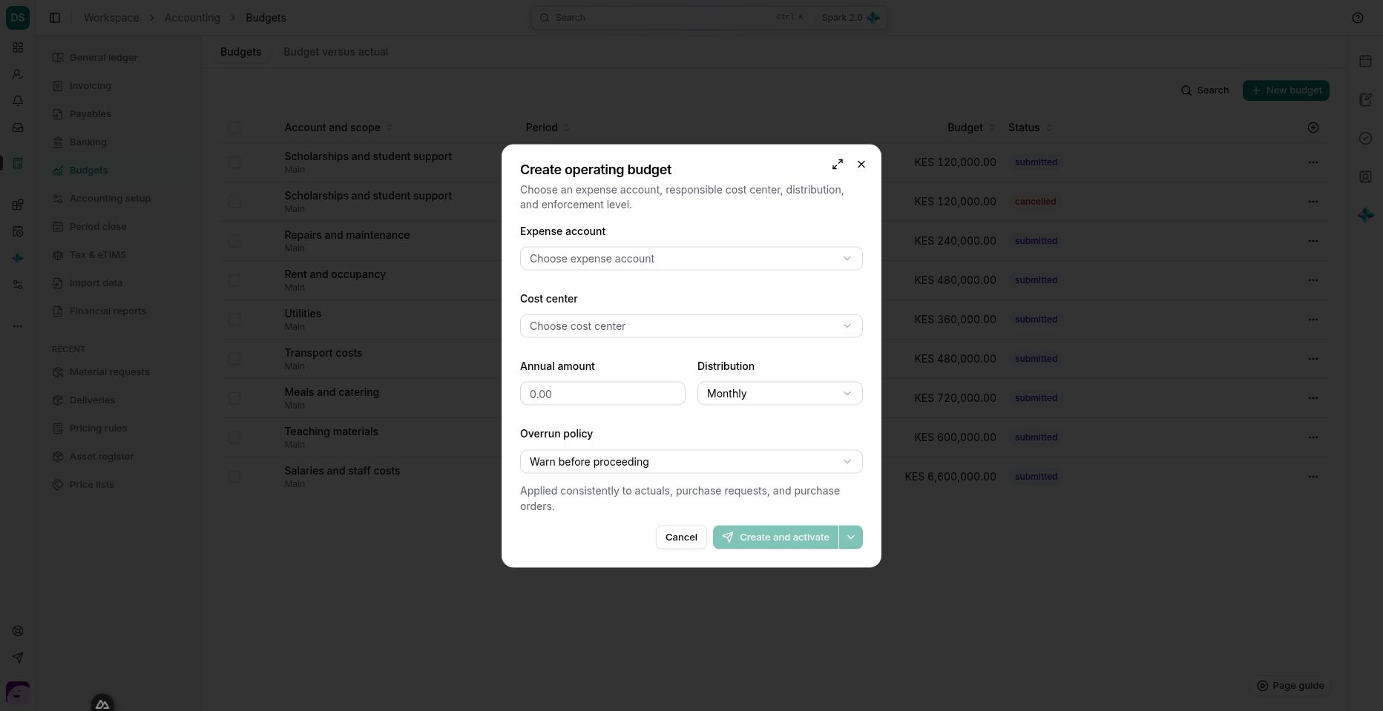The width and height of the screenshot is (1383, 711).
Task: Open the contacts icon in right rail
Action: tap(1365, 176)
